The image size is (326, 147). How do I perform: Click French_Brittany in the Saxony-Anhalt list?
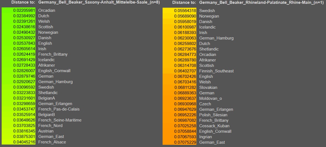(53, 54)
